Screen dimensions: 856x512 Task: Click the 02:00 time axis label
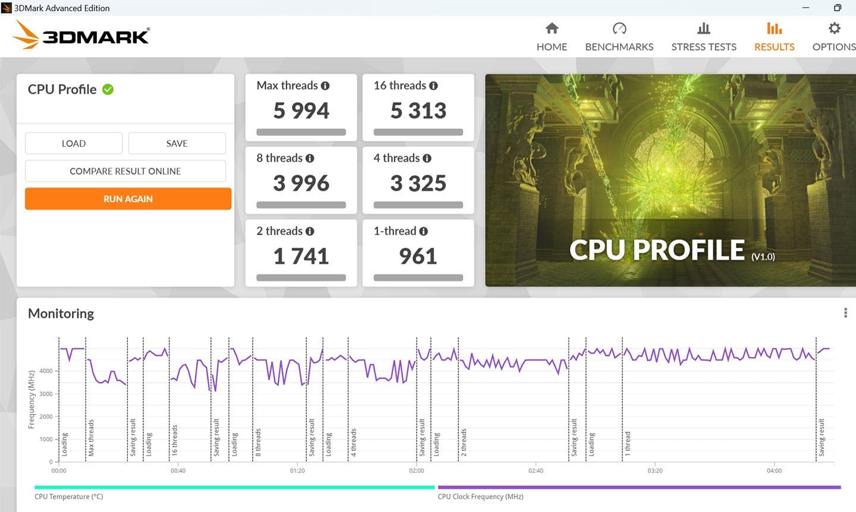click(417, 470)
